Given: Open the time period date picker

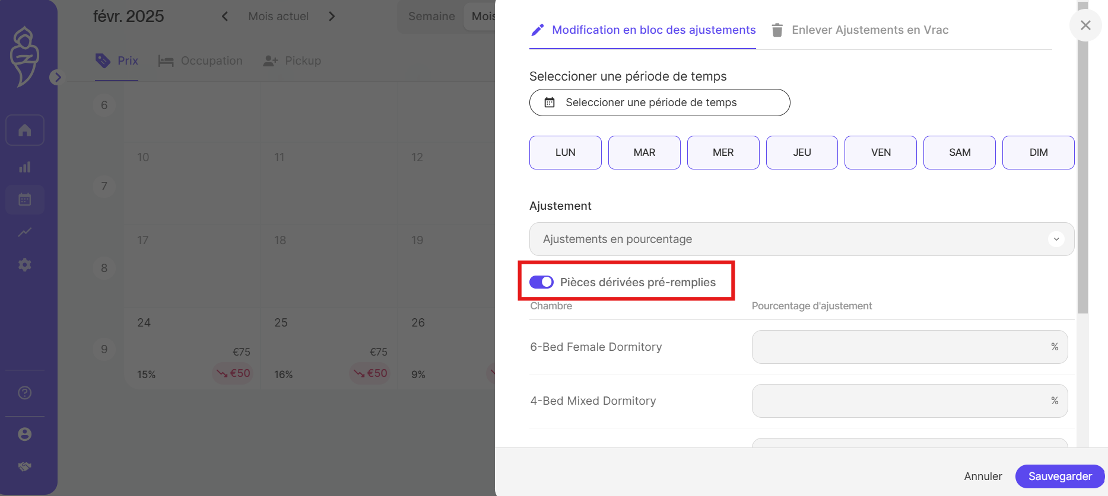Looking at the screenshot, I should [659, 103].
